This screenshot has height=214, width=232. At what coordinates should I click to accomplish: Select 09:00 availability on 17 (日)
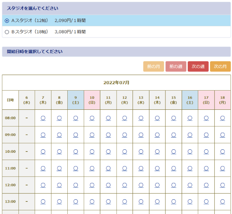coord(206,135)
